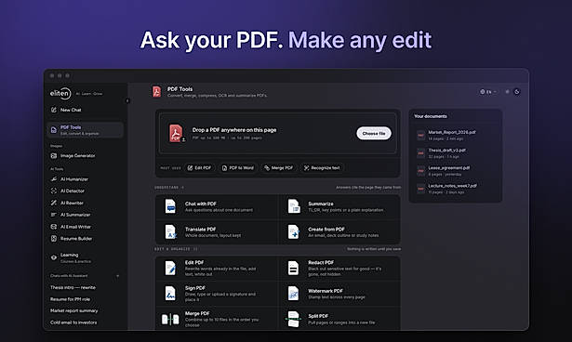The image size is (572, 342).
Task: Open the Redact PDF tool card
Action: point(339,268)
